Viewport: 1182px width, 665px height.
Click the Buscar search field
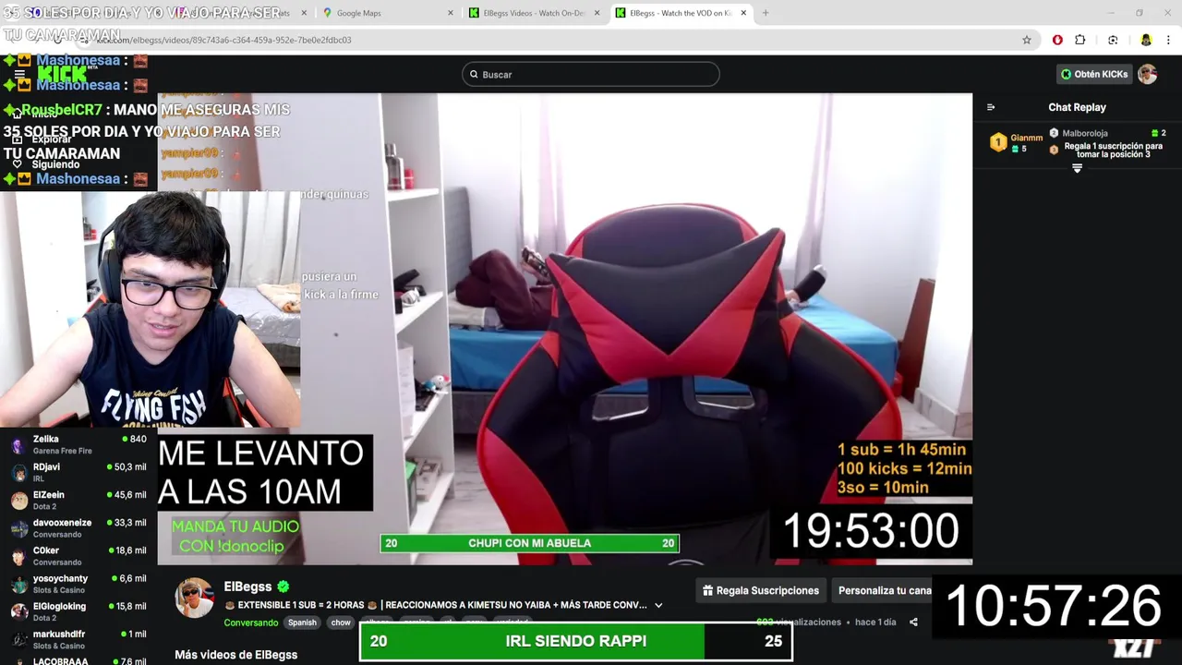pos(591,74)
